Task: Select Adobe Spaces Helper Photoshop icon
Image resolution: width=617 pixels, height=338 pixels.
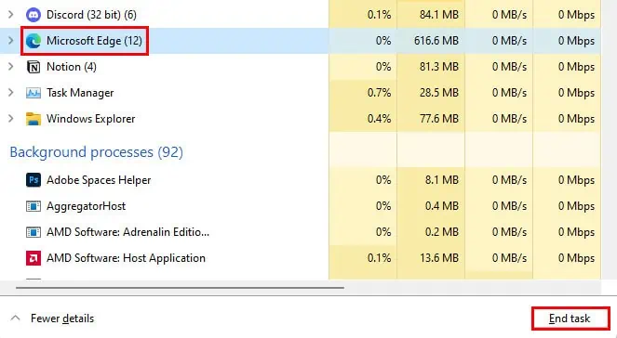Action: pyautogui.click(x=34, y=180)
